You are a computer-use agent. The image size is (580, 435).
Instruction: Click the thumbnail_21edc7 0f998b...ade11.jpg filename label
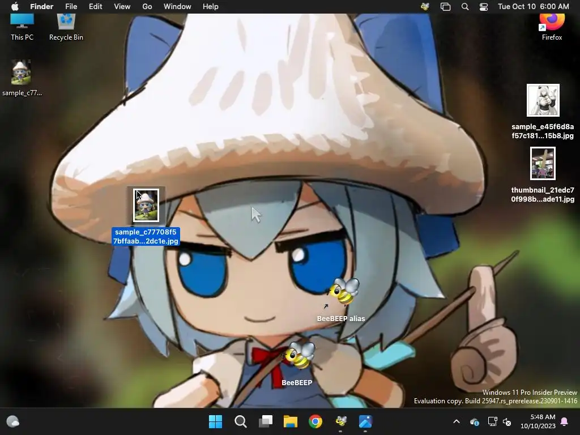pos(543,195)
